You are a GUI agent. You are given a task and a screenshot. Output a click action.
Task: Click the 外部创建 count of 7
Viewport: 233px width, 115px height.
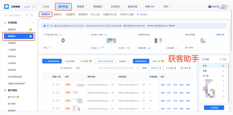click(176, 48)
